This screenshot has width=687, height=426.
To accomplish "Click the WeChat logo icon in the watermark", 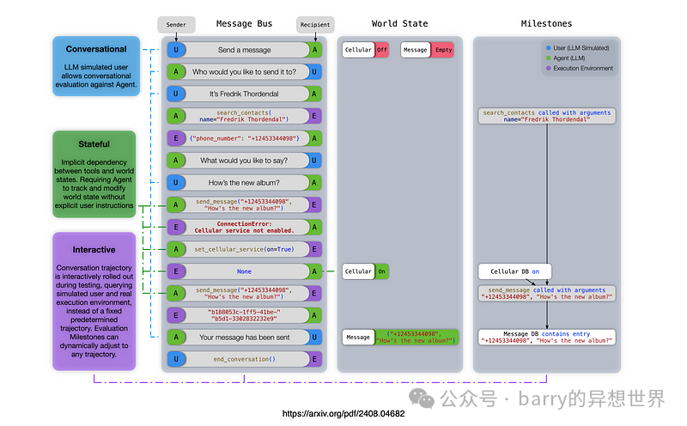I will (422, 399).
